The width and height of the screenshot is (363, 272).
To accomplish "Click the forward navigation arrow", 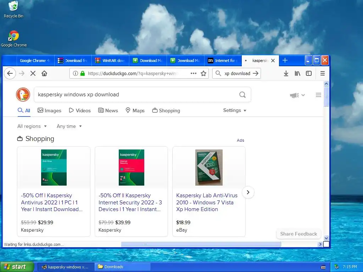I will tap(22, 74).
